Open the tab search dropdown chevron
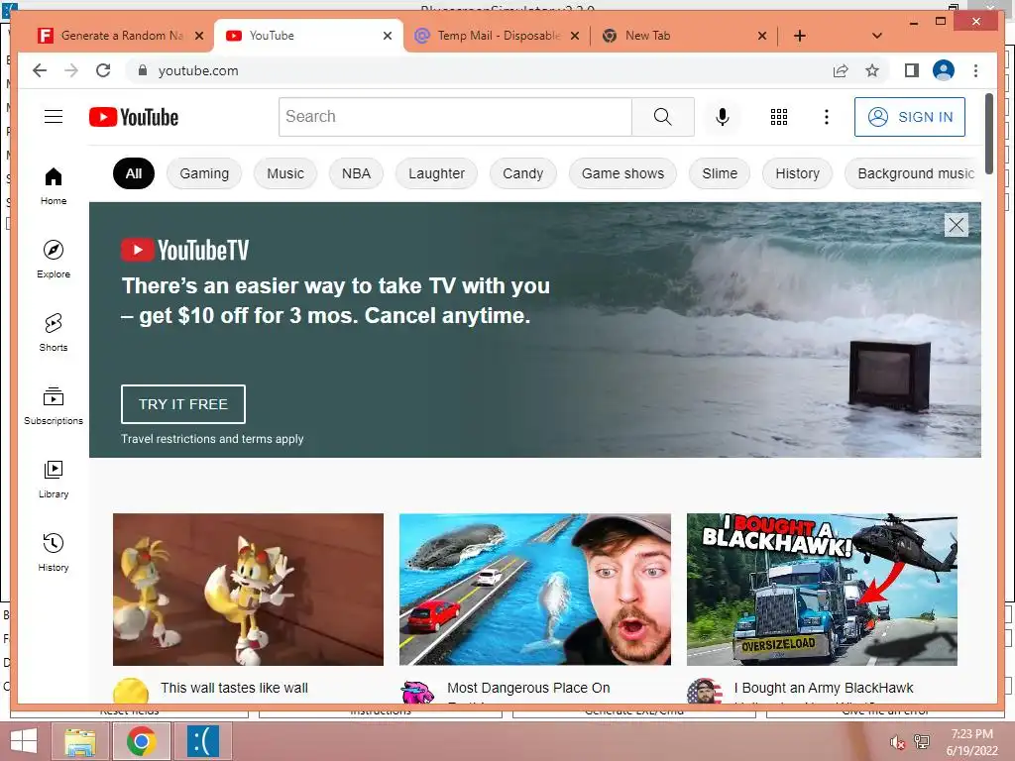The width and height of the screenshot is (1015, 761). (x=877, y=36)
